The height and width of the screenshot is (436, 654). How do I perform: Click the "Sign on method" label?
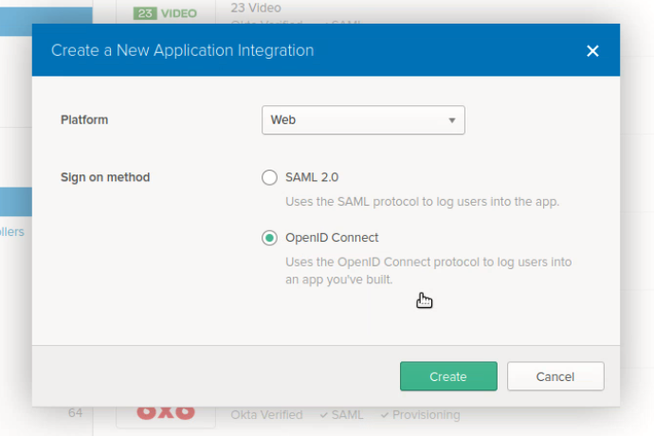(x=105, y=177)
